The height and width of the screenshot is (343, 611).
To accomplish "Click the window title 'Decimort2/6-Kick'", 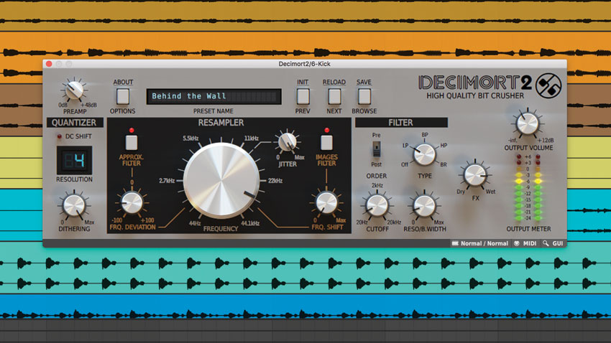I will [304, 64].
